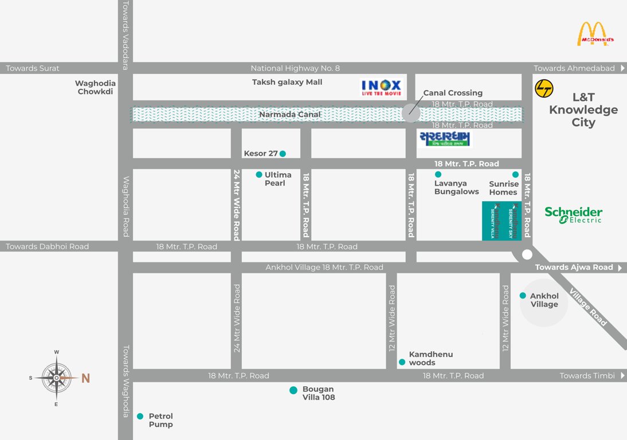
Task: Select the Kamdhenu woods teal marker dot
Action: pos(402,362)
